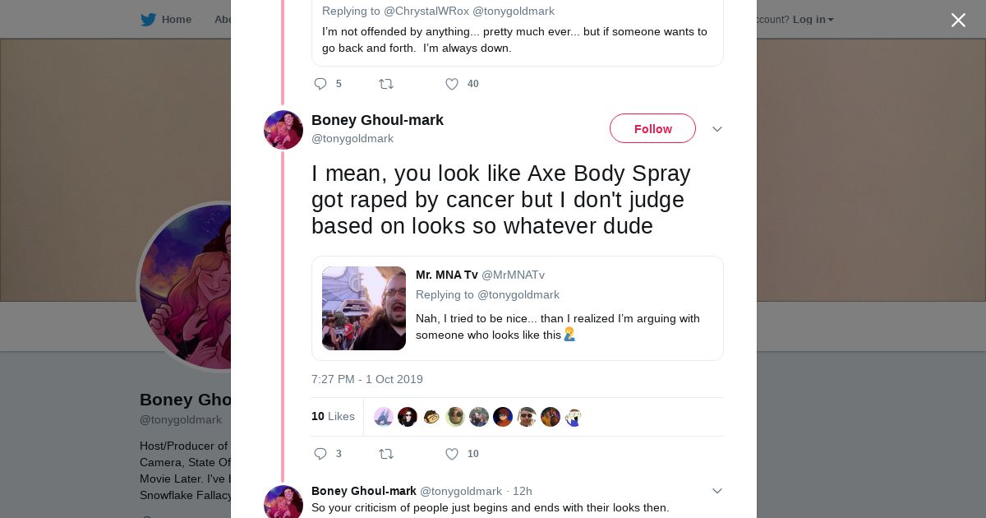Click the first liker's avatar

(384, 417)
